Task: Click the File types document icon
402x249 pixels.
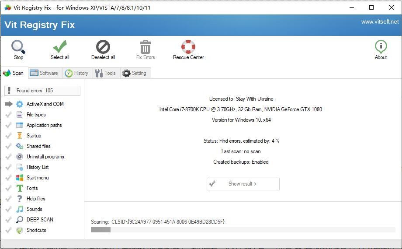Action: click(20, 115)
